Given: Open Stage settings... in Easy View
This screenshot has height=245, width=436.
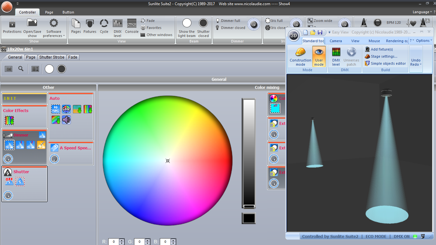Looking at the screenshot, I should pyautogui.click(x=381, y=56).
